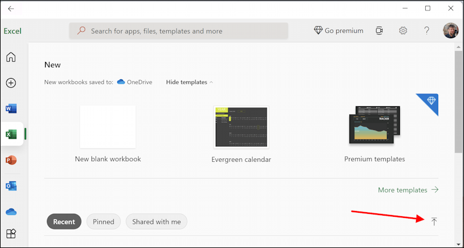
Task: Open the help question mark icon
Action: [426, 31]
